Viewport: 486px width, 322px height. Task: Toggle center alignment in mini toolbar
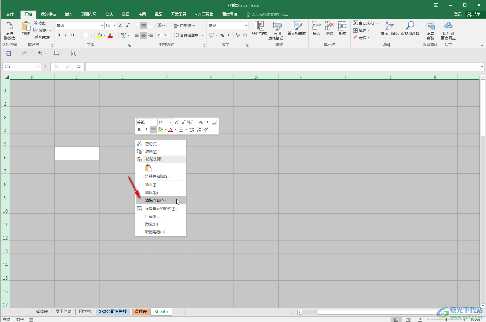[x=153, y=130]
